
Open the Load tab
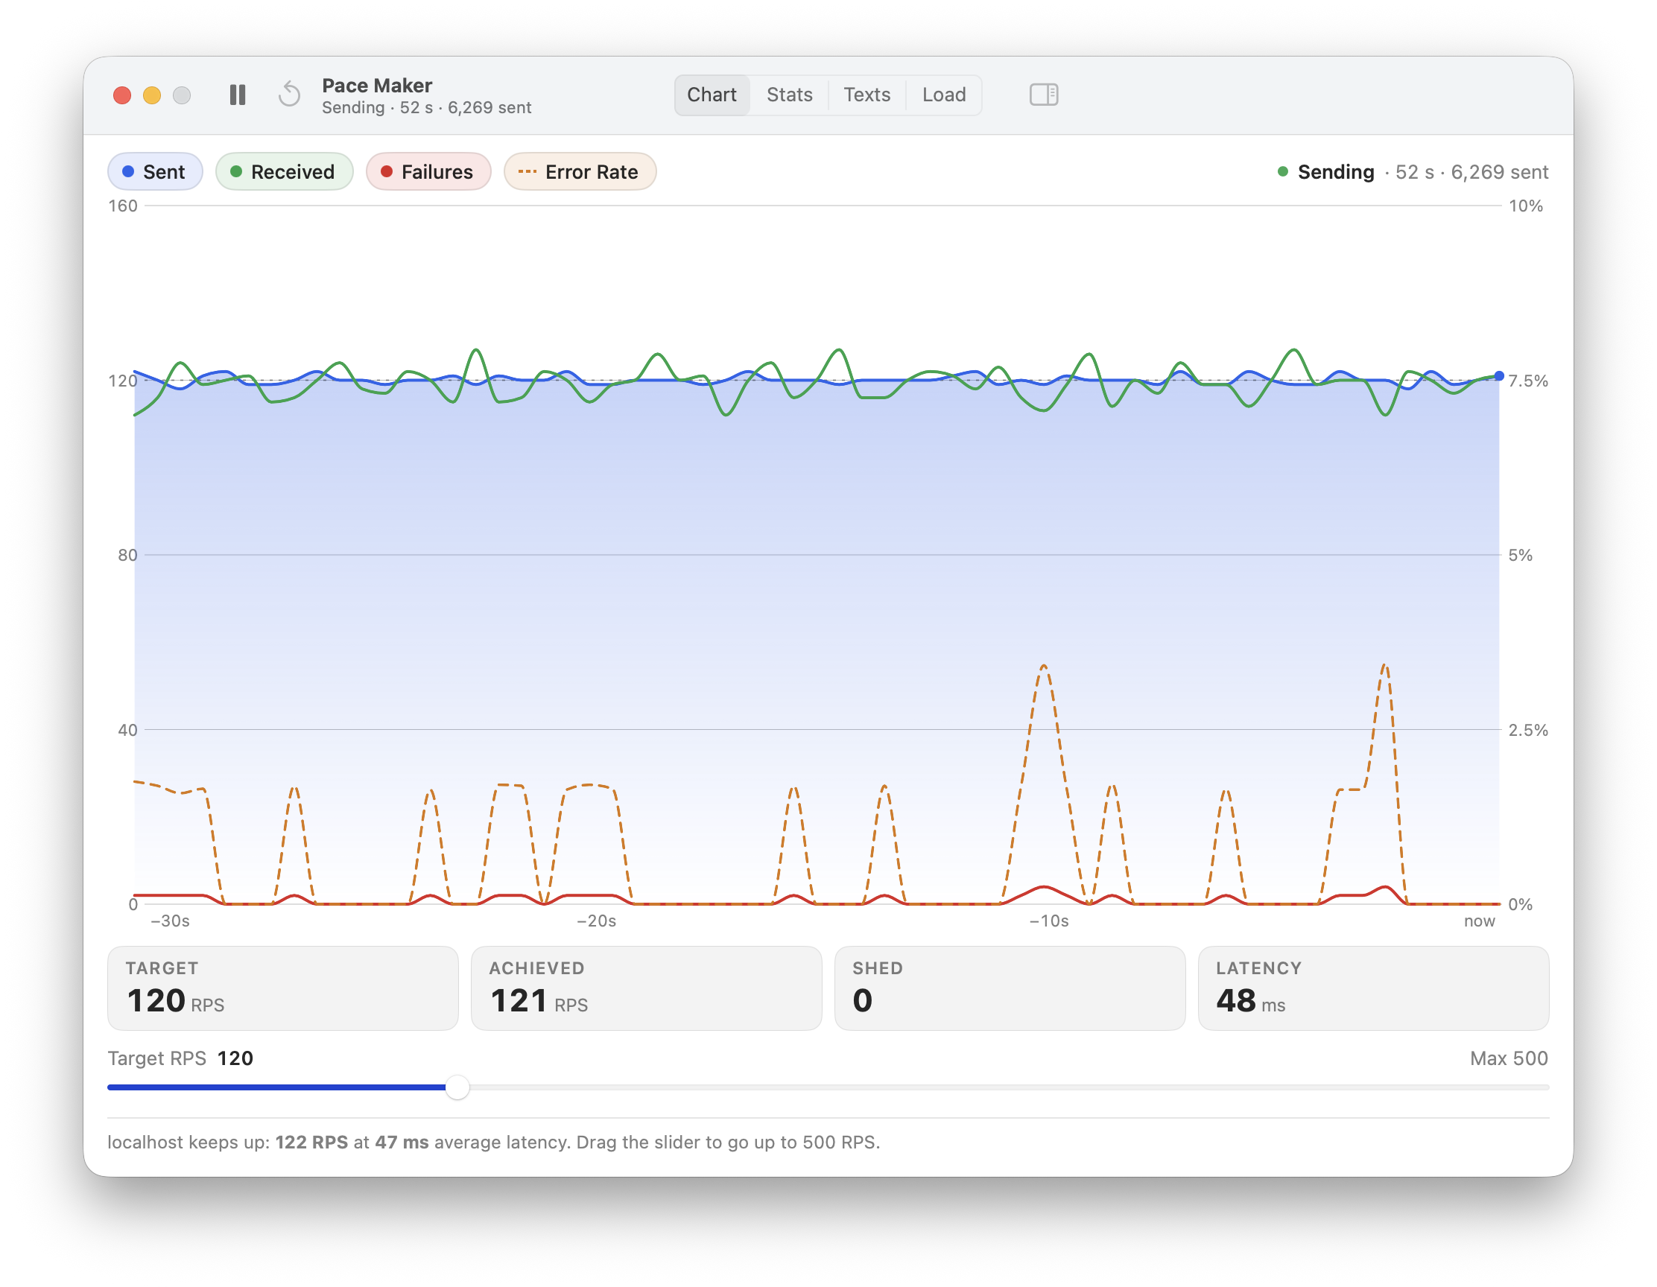pyautogui.click(x=944, y=95)
